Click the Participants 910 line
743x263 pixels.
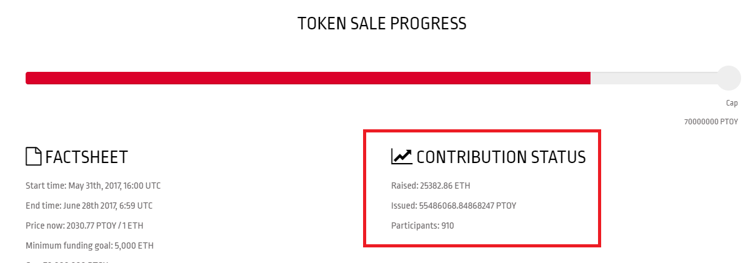pos(422,226)
